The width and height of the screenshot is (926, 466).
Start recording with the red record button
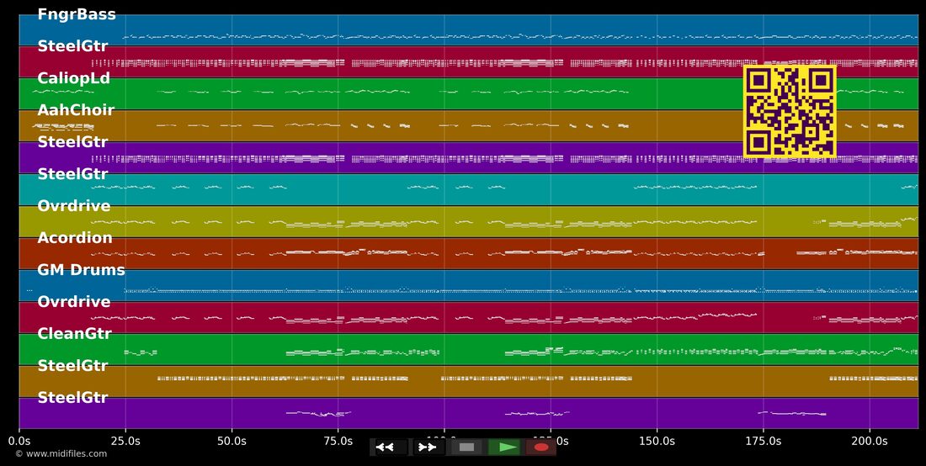541,447
